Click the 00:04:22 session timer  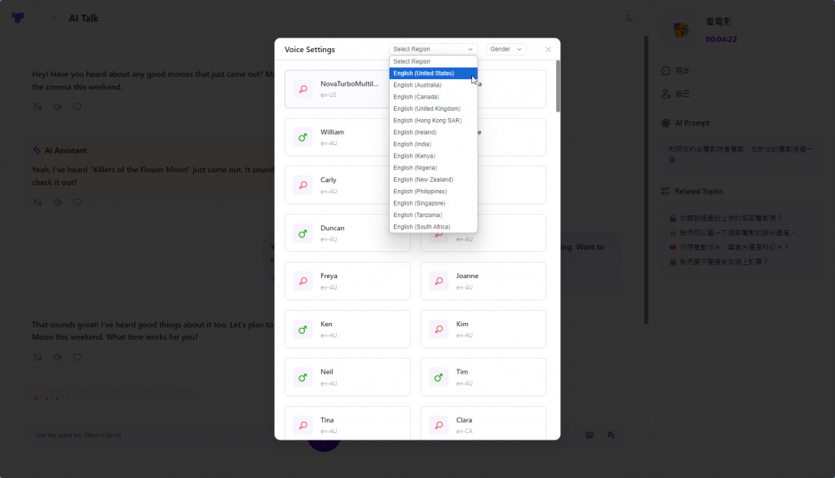tap(721, 39)
